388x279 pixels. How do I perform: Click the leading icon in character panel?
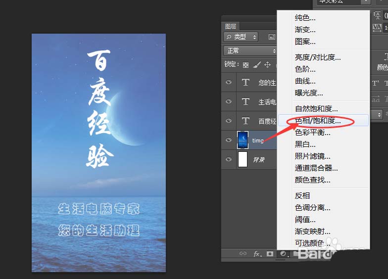(x=377, y=15)
